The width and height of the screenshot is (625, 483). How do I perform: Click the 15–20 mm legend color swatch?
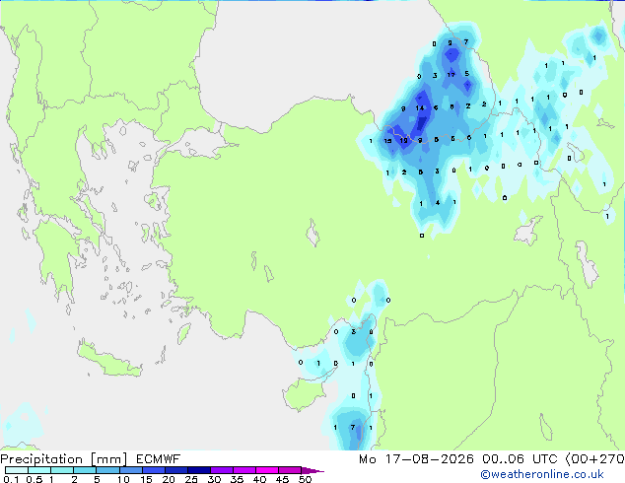(x=153, y=470)
